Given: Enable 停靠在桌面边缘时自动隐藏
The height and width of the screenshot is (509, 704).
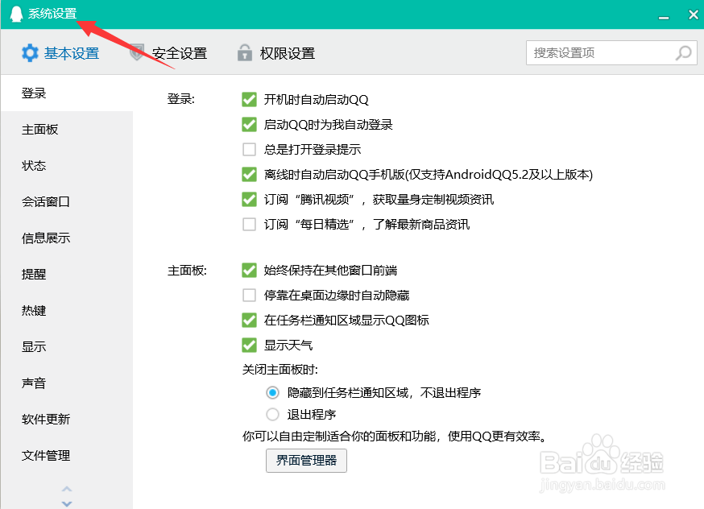Looking at the screenshot, I should [249, 295].
